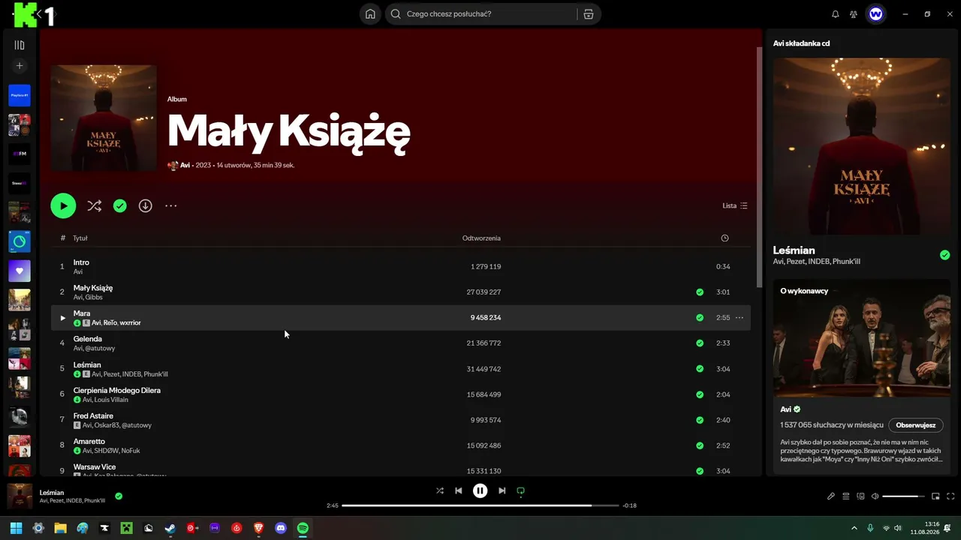
Task: Toggle liked checkmark on Mara track
Action: coord(700,318)
